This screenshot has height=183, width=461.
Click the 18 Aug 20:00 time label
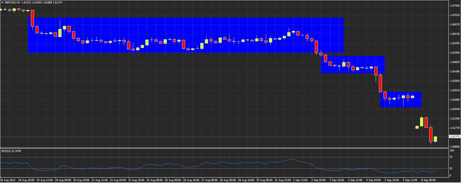26,180
